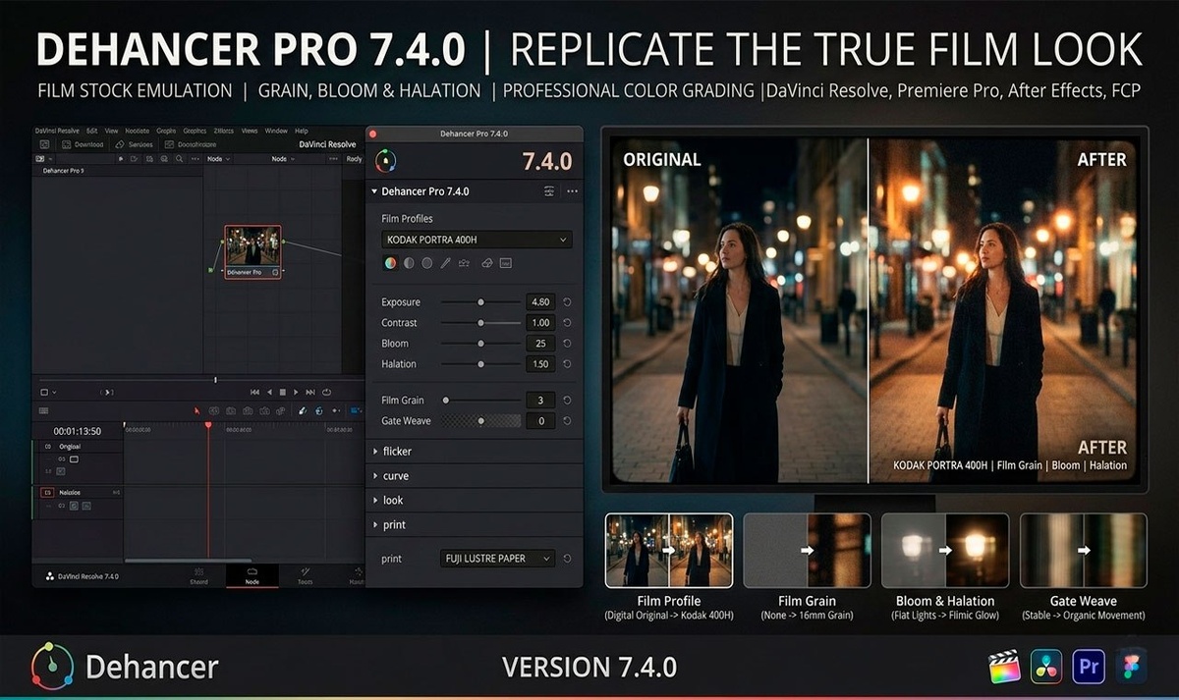Open the Dehancer panel settings sliders icon
Viewport: 1179px width, 700px height.
(x=549, y=191)
